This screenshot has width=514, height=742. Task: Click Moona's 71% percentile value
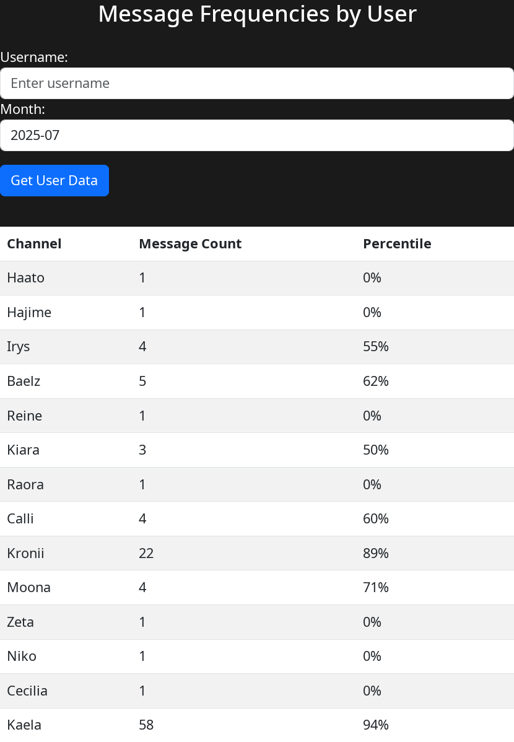click(376, 588)
